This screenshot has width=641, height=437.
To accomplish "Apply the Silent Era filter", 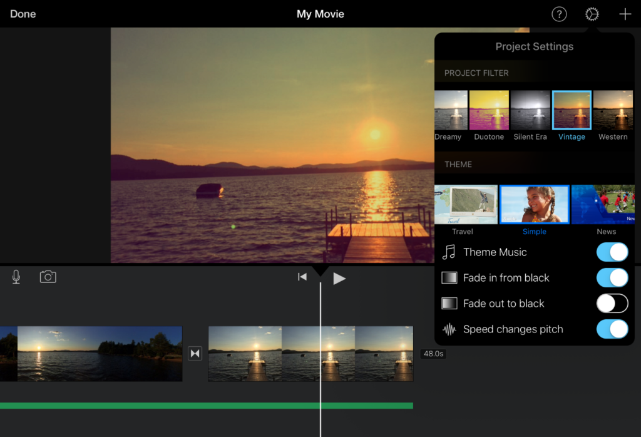I will click(530, 110).
